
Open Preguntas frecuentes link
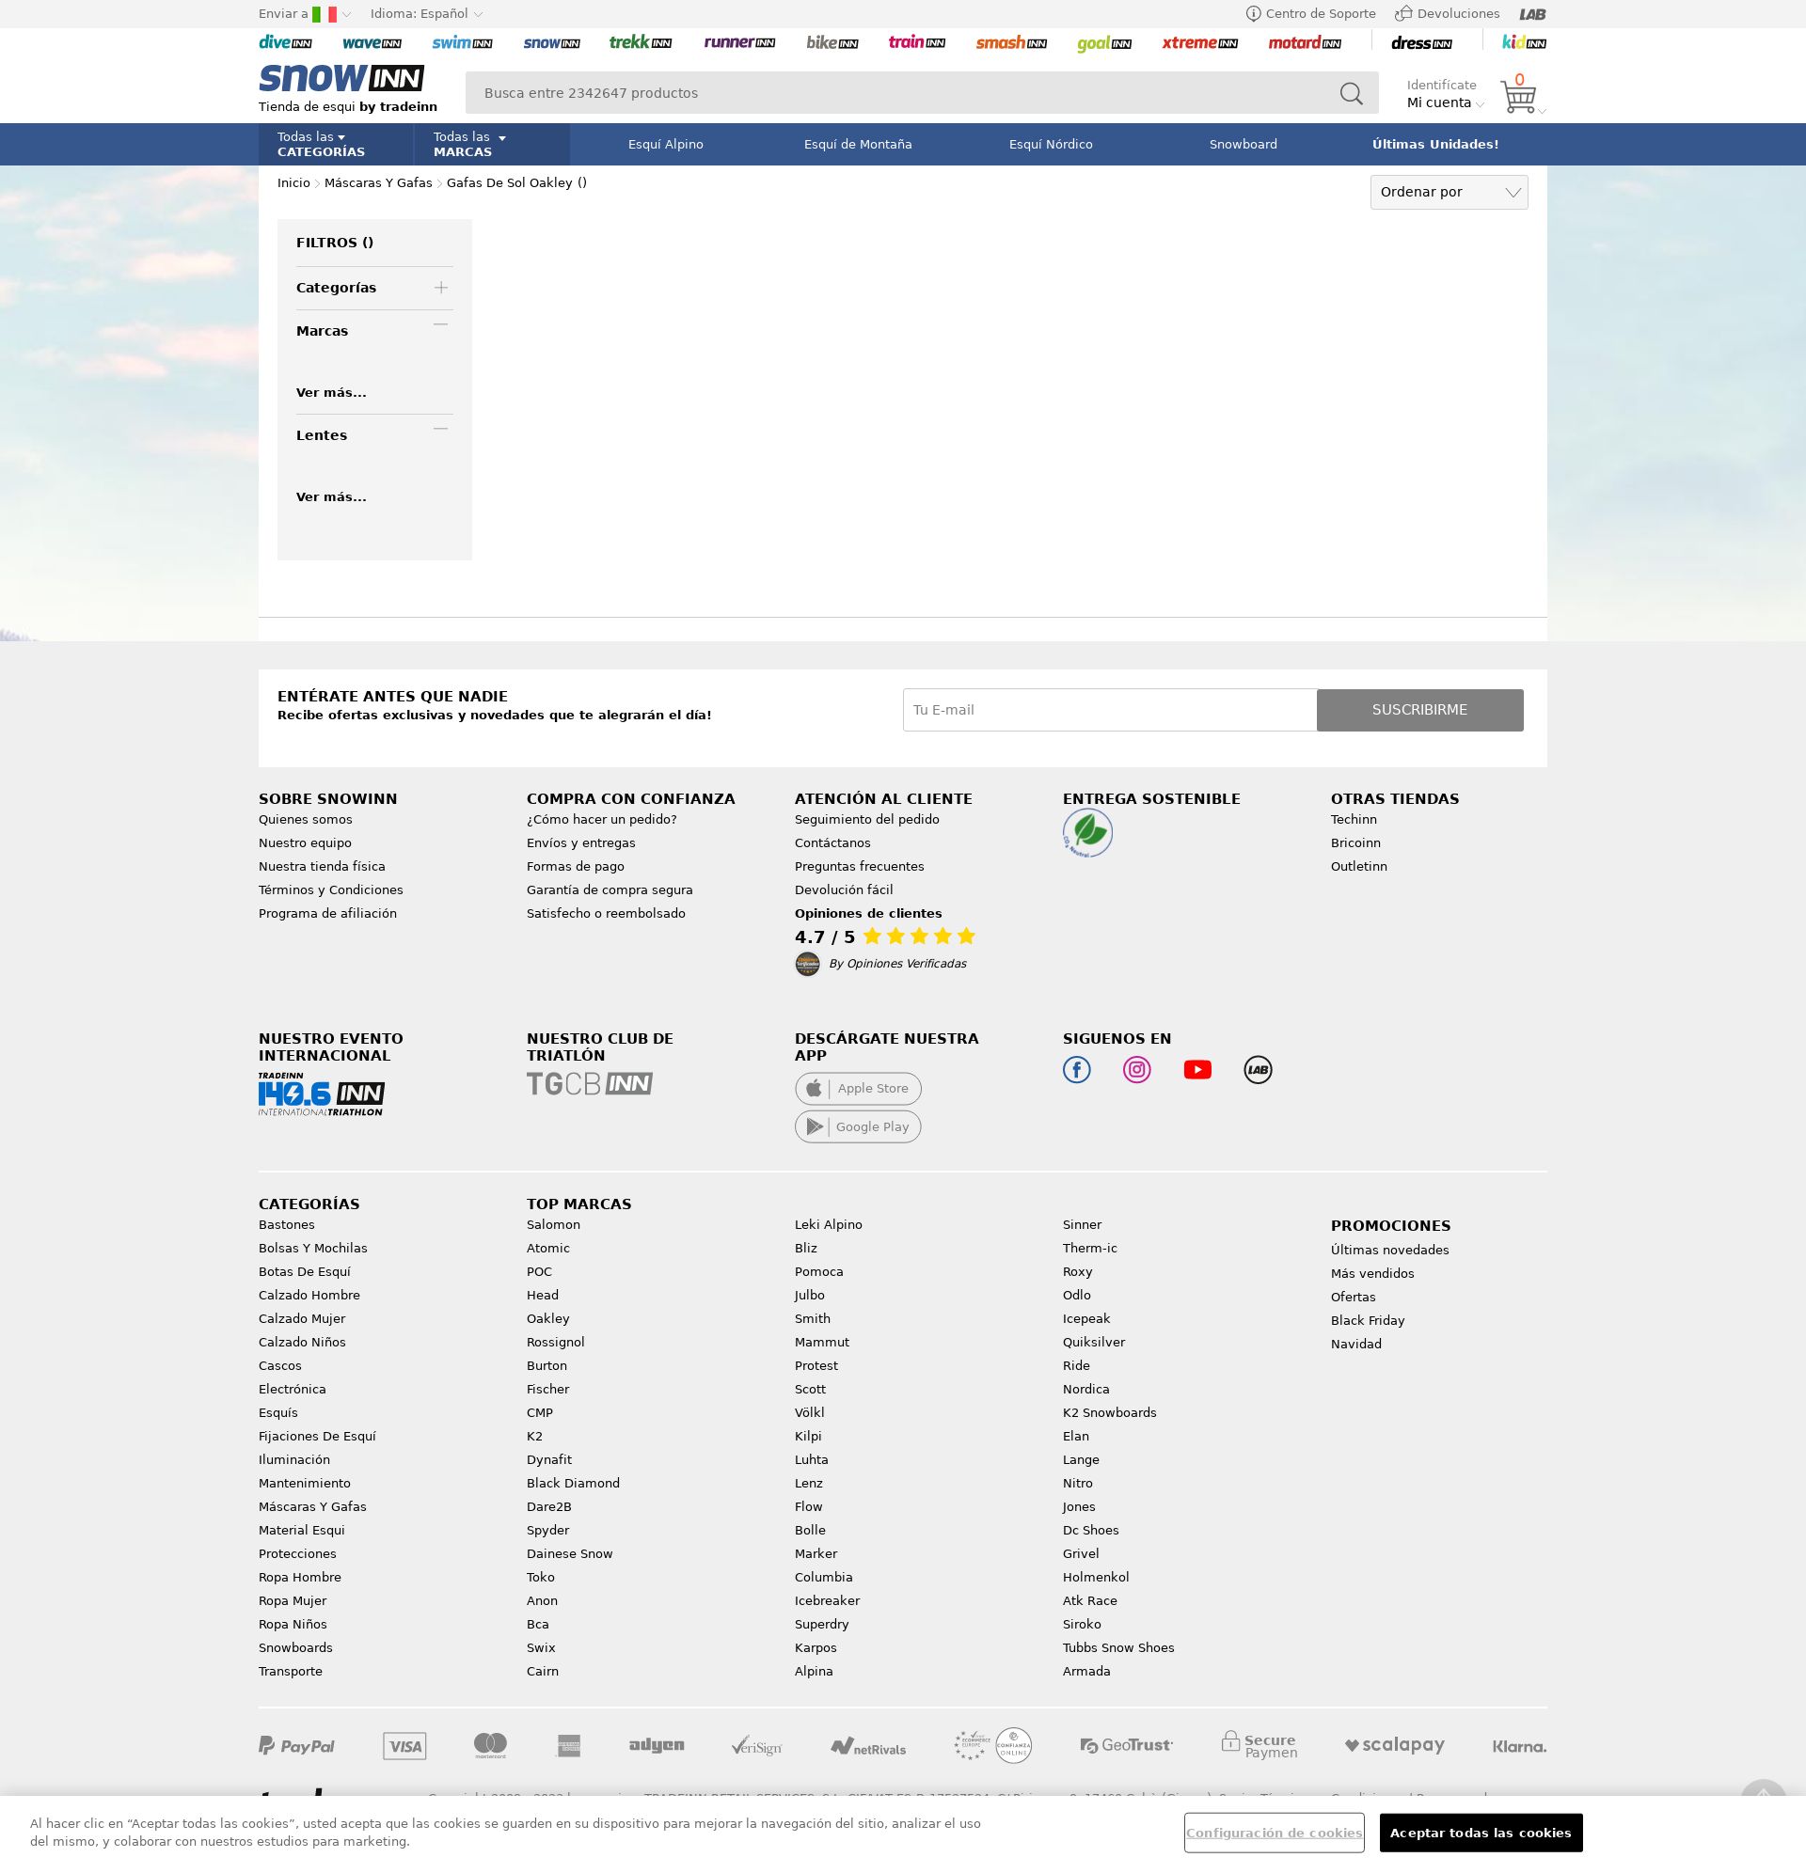pos(860,867)
